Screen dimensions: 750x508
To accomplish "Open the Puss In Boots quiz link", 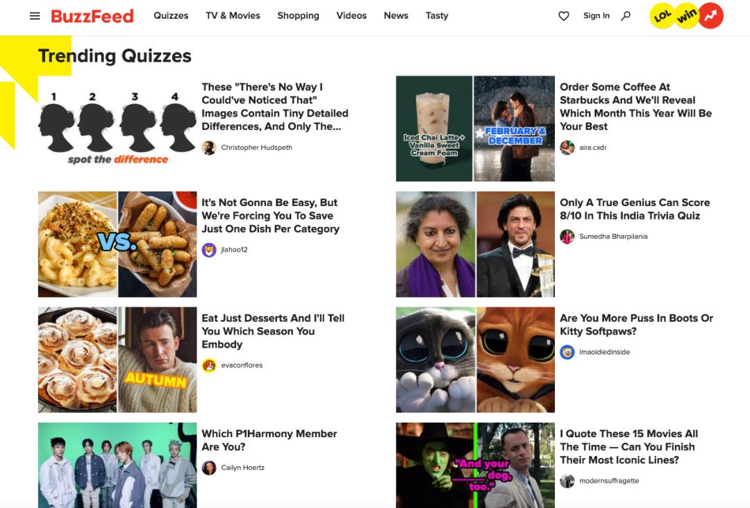I will (x=636, y=325).
